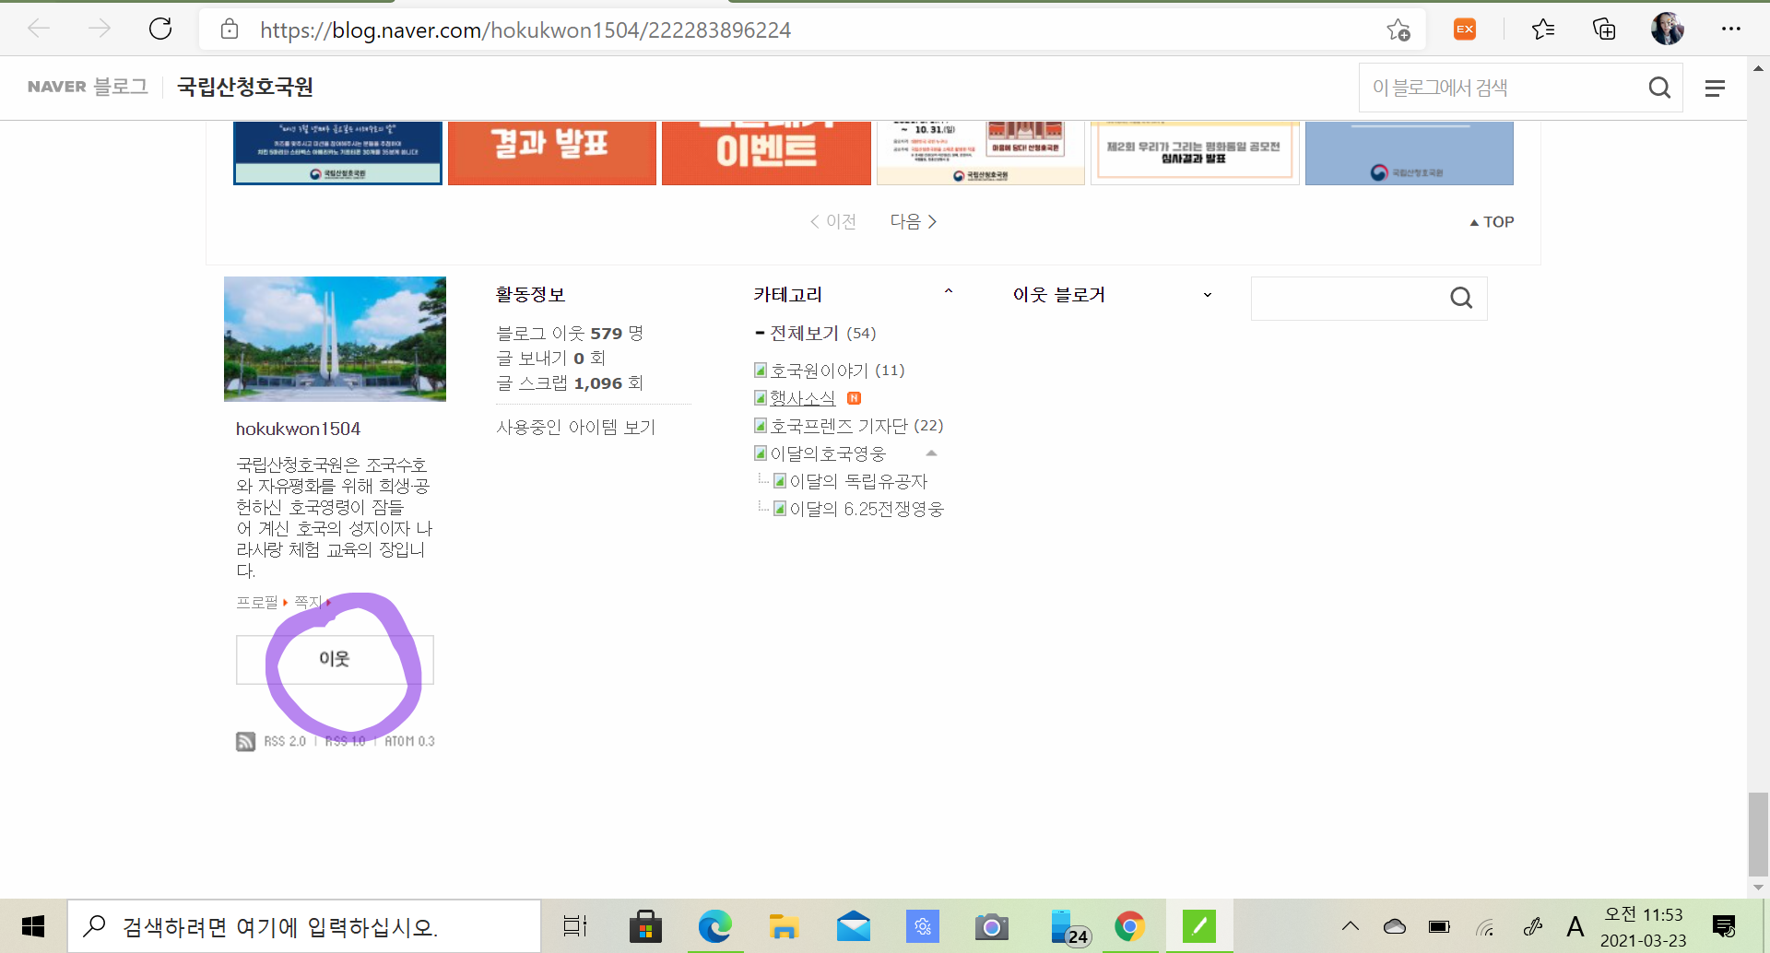Open Google Chrome from the taskbar
The width and height of the screenshot is (1770, 953).
pos(1129,926)
